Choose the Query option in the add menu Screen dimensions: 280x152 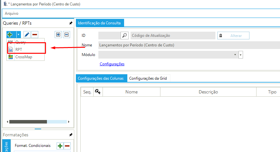(21, 42)
